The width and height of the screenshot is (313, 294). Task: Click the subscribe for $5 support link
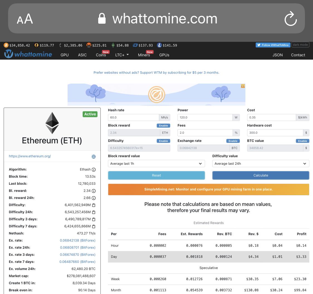coord(156,73)
